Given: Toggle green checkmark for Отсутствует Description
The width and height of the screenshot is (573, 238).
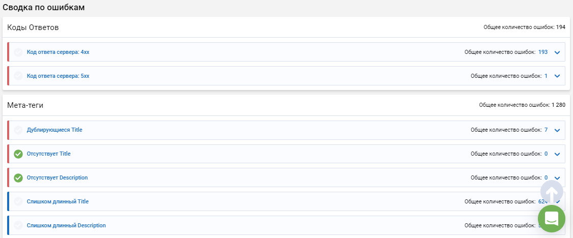Looking at the screenshot, I should click(18, 178).
